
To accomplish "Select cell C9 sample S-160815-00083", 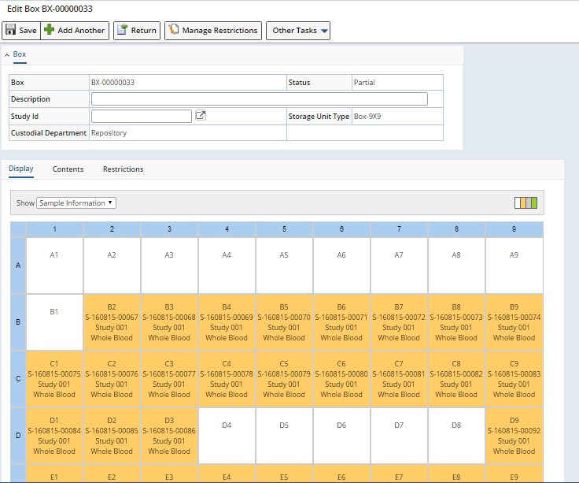I will click(x=514, y=379).
